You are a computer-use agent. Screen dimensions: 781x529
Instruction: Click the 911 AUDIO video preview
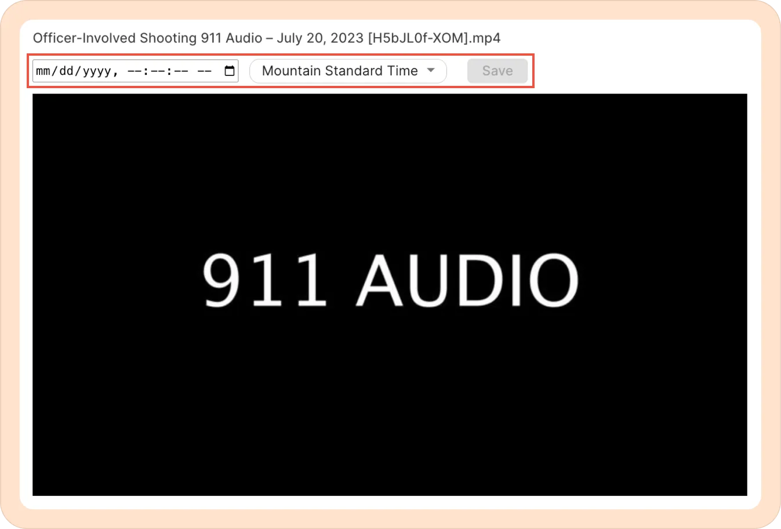[390, 295]
